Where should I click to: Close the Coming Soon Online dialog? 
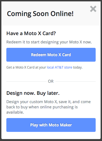tap(93, 9)
